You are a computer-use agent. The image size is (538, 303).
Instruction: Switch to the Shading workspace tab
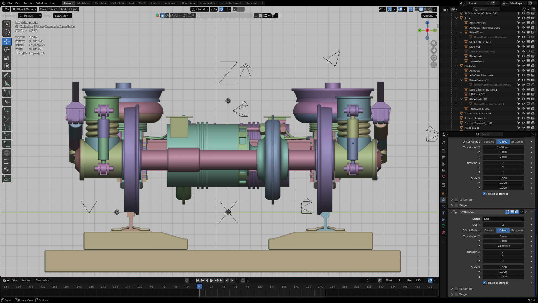[155, 3]
